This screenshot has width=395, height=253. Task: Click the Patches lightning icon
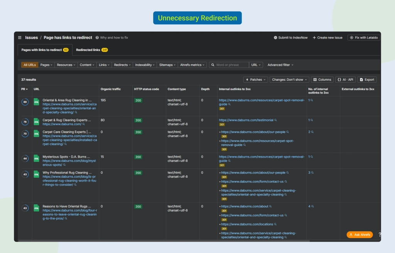pos(247,80)
